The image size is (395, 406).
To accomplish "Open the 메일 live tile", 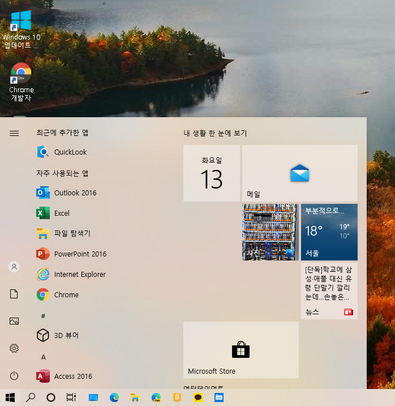I will [x=299, y=173].
